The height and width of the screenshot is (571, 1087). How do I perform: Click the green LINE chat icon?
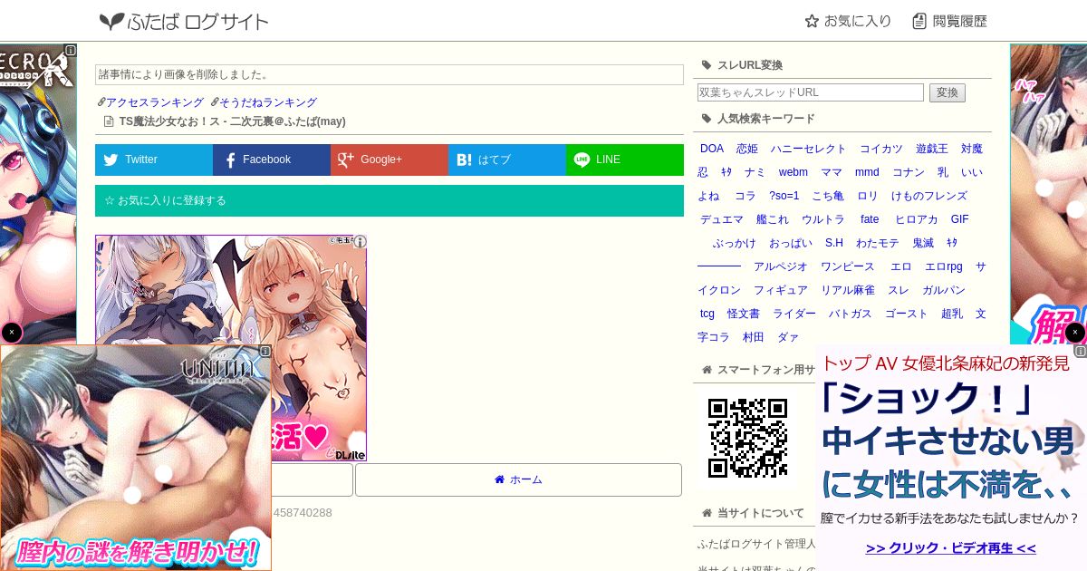click(x=582, y=160)
